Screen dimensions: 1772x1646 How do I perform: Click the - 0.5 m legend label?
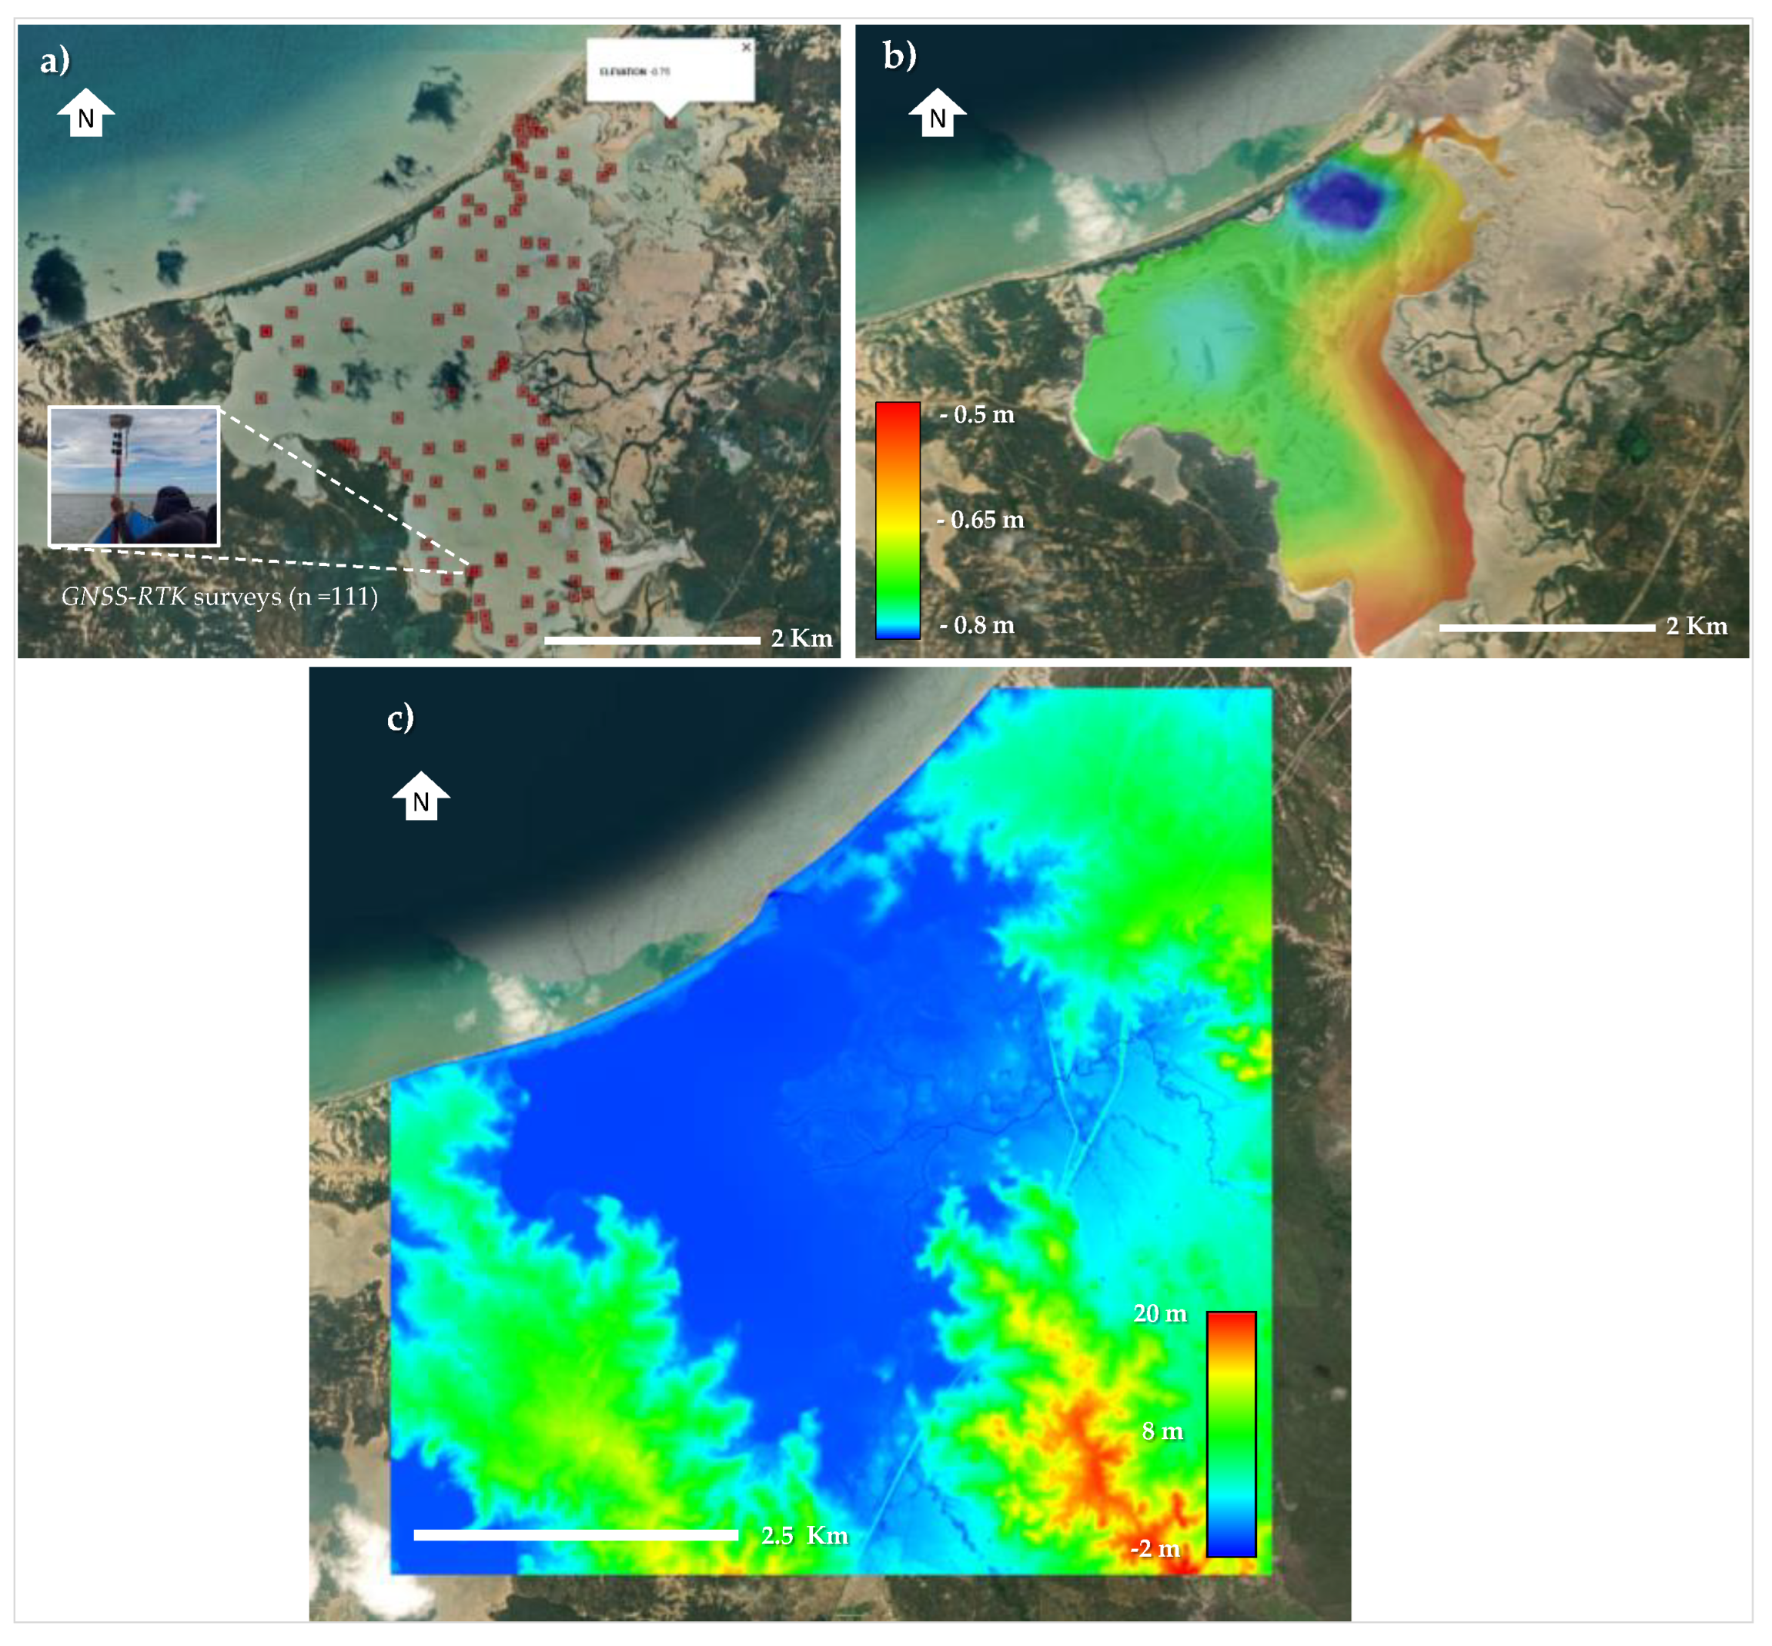pos(978,415)
